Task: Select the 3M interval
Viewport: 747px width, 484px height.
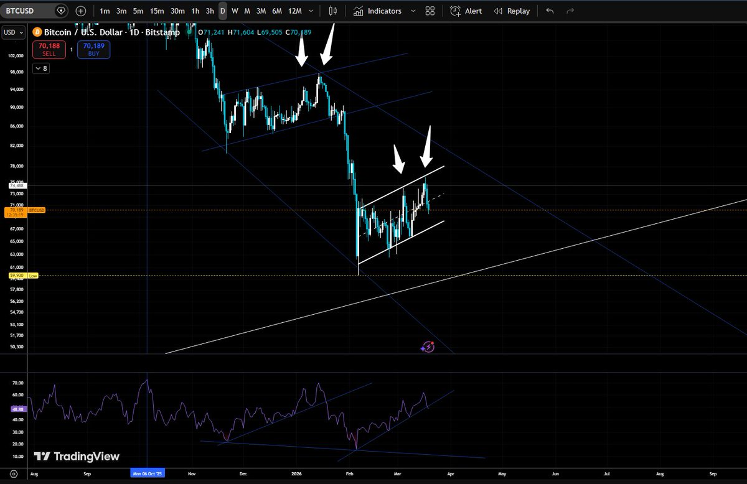Action: [x=261, y=11]
